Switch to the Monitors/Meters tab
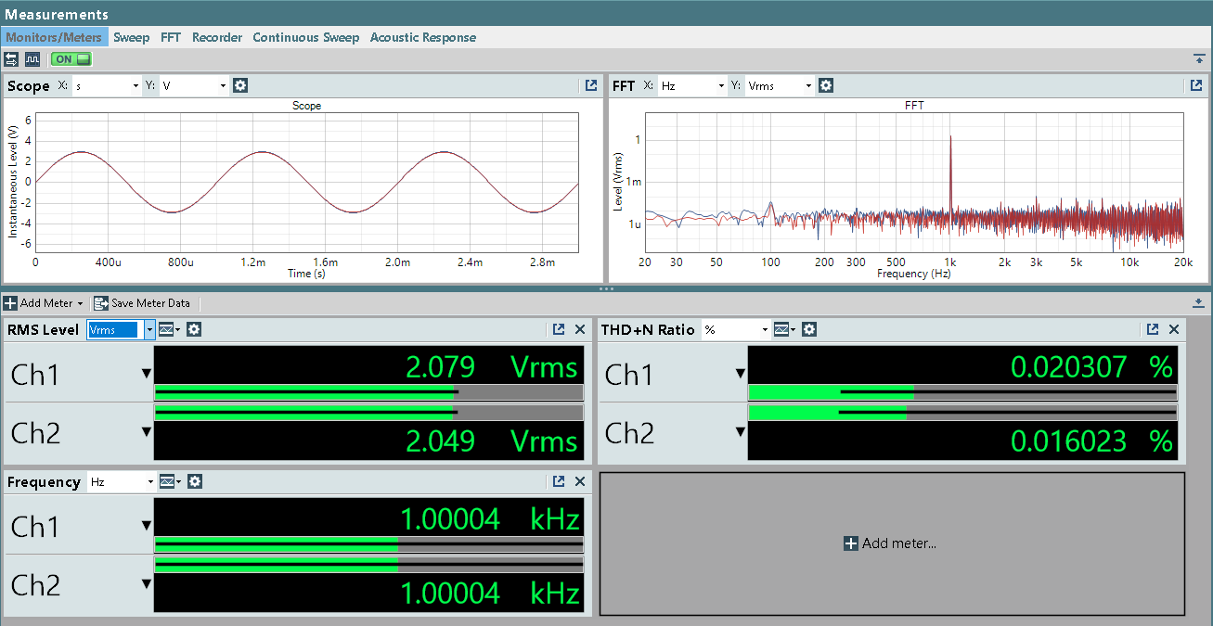 54,37
